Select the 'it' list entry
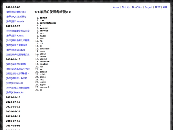The width and height of the screenshot is (173, 130). pyautogui.click(x=40, y=26)
